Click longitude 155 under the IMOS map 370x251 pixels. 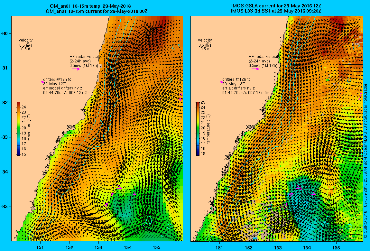tap(336, 247)
